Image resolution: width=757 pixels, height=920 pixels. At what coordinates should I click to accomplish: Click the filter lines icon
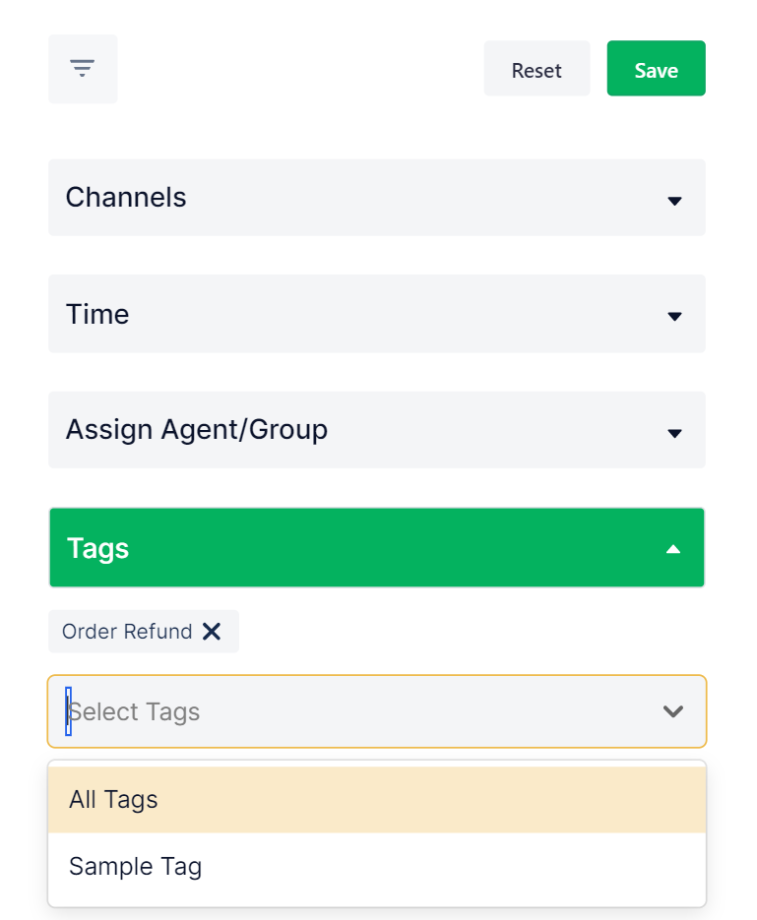pyautogui.click(x=83, y=68)
